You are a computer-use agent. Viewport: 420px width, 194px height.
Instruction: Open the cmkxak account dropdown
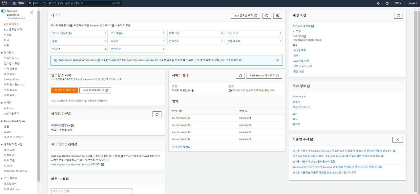tap(413, 3)
